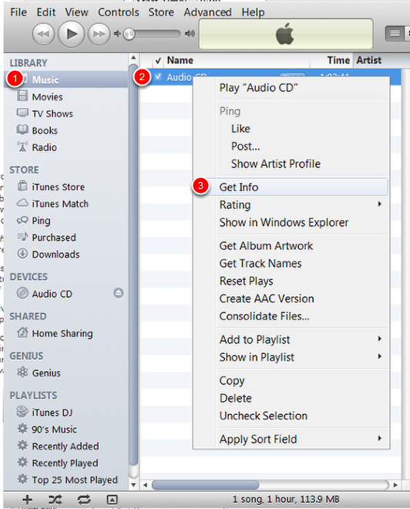Uncheck the Audio CD track checkbox
This screenshot has height=509, width=410.
point(158,77)
